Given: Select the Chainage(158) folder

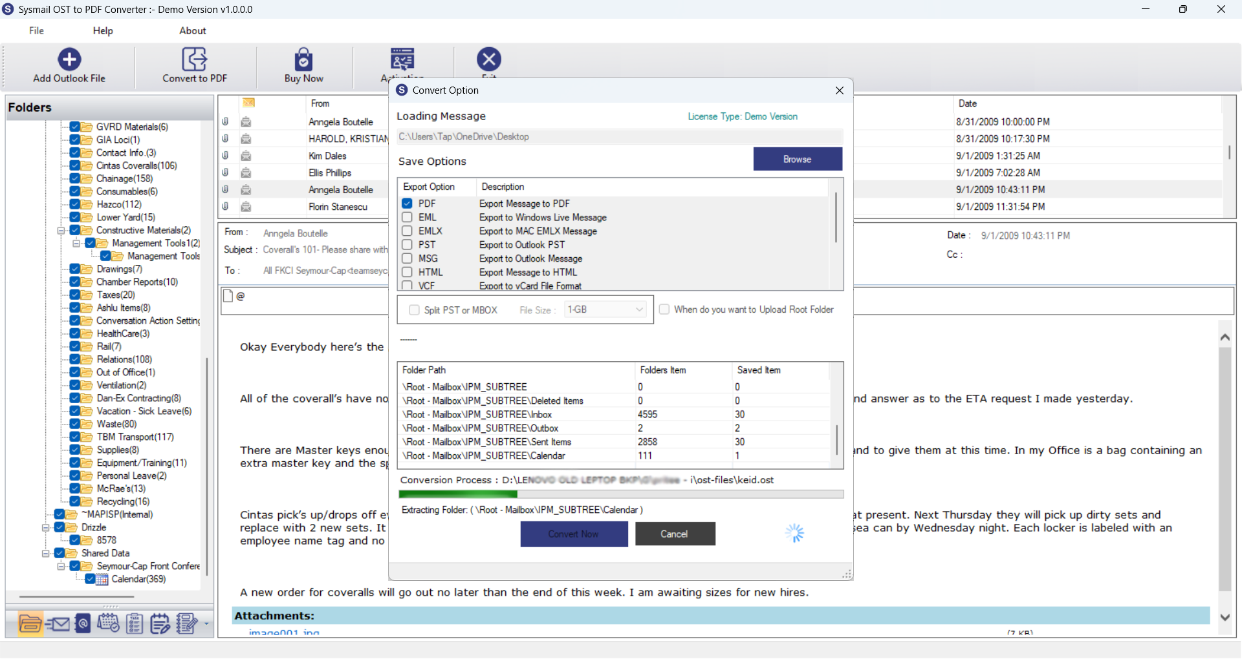Looking at the screenshot, I should tap(125, 179).
